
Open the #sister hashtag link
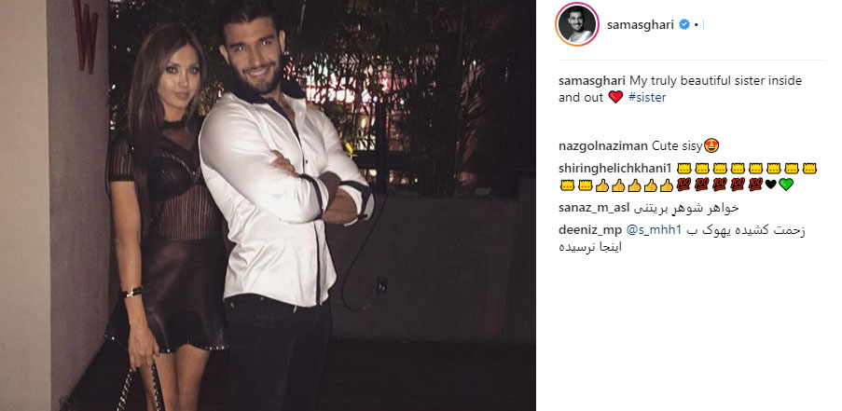647,97
